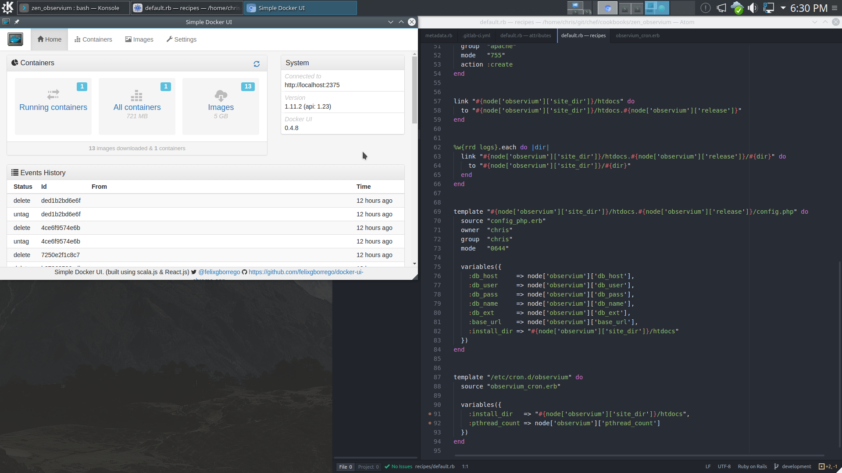Image resolution: width=842 pixels, height=473 pixels.
Task: Click the megaphone tray icon
Action: click(x=721, y=8)
